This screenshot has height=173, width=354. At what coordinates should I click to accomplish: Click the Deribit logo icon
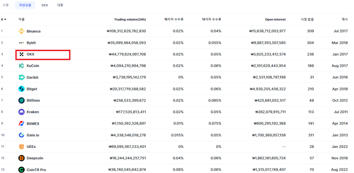tap(22, 78)
